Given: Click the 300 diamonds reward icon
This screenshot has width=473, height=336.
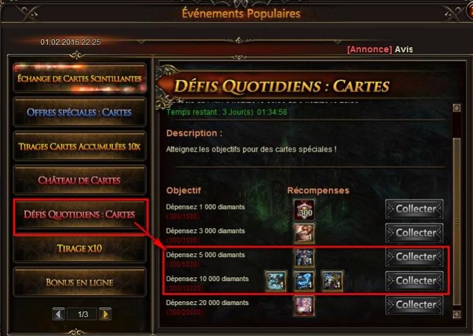Looking at the screenshot, I should [x=304, y=210].
